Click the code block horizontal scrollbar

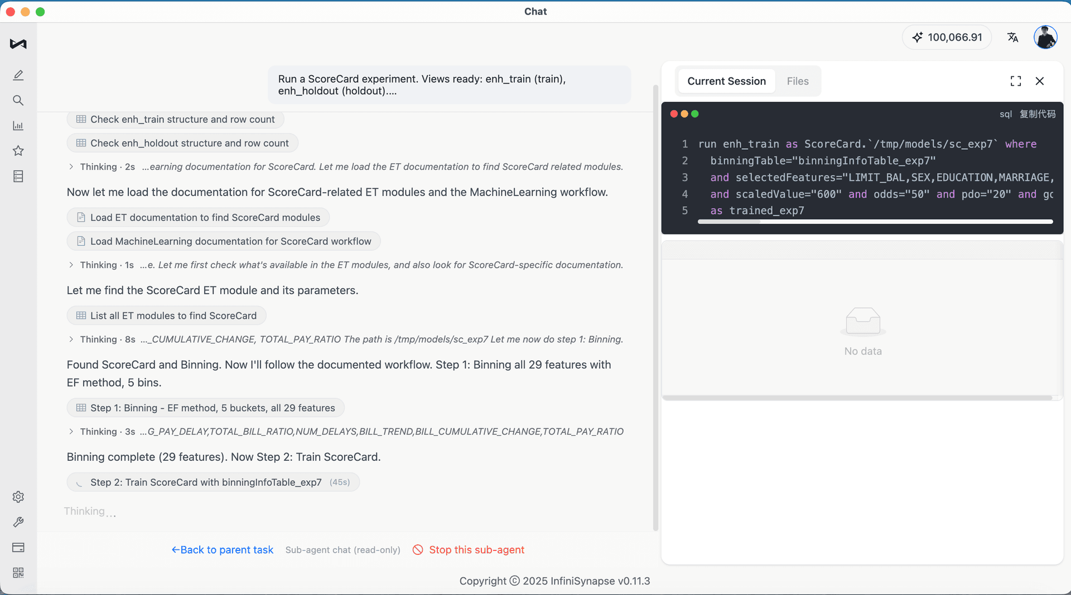(x=875, y=222)
